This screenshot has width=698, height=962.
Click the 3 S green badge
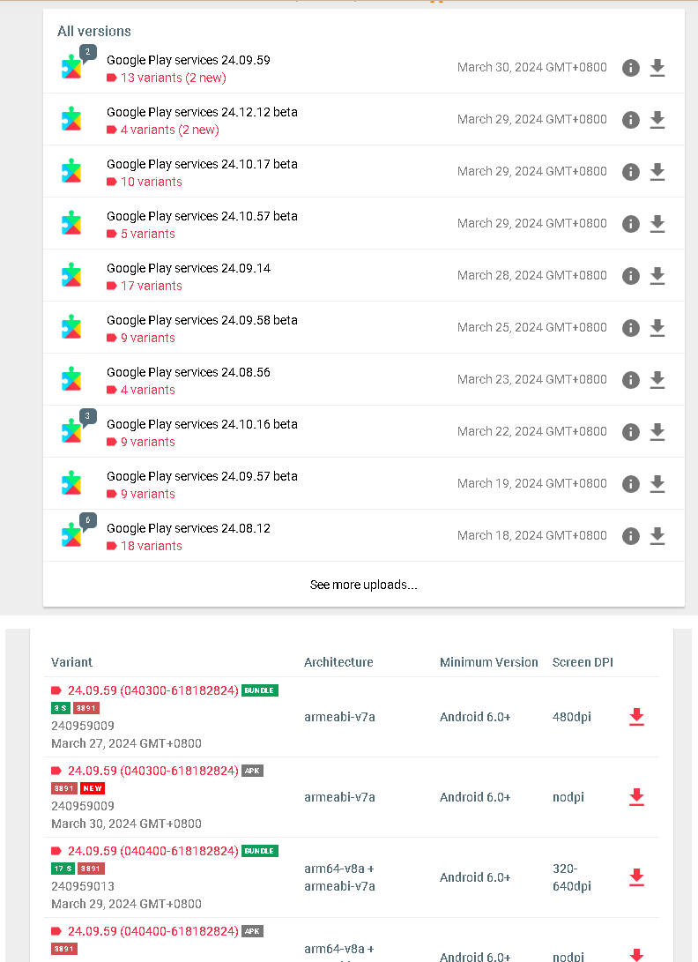[61, 708]
